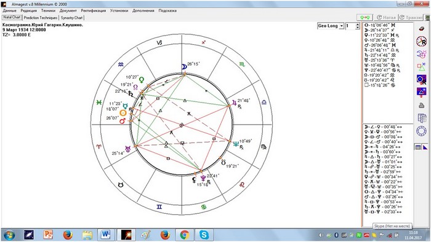Open Microsoft Word from the taskbar
Viewport: 431px width, 242px height.
(105, 235)
